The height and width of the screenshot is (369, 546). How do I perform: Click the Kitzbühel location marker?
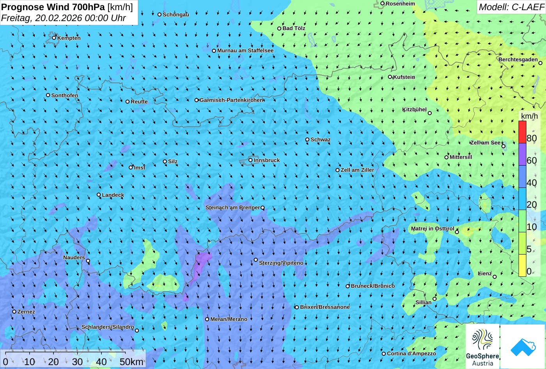pos(430,113)
